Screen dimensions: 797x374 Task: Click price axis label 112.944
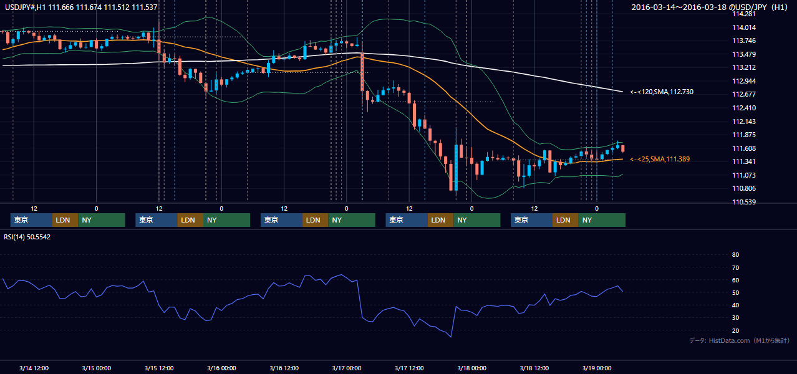point(744,81)
